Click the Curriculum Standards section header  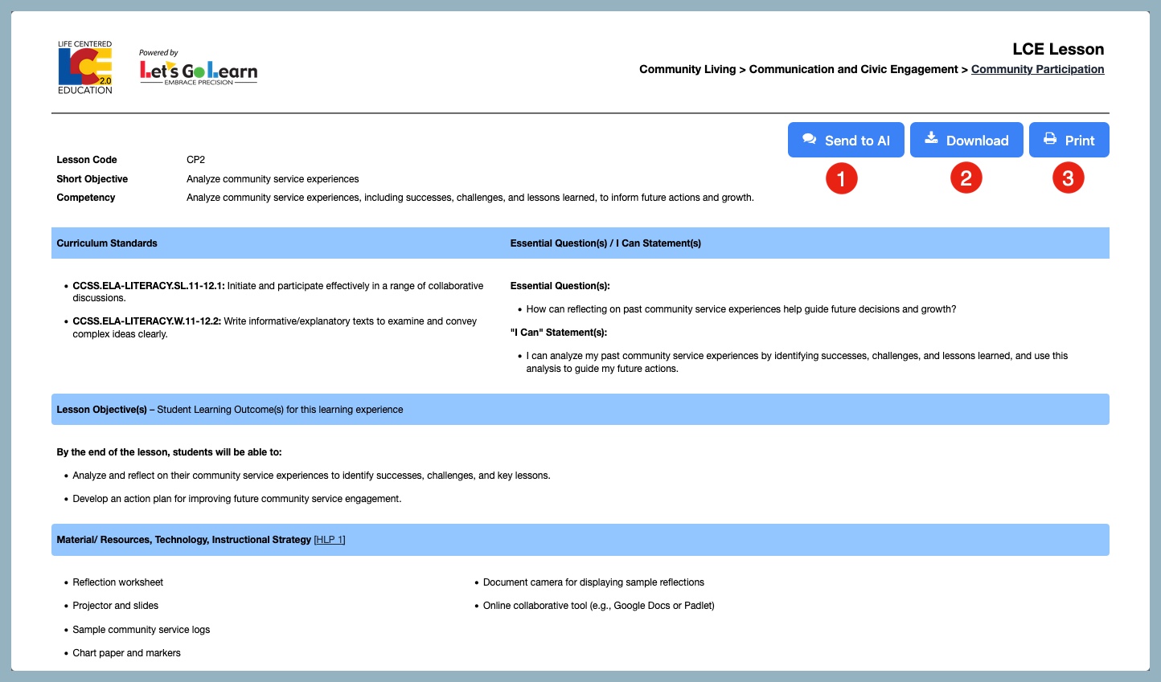pos(107,243)
